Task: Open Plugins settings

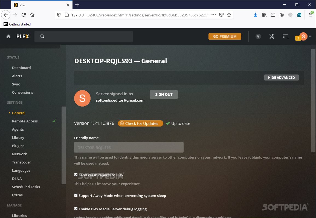Action: 18,146
